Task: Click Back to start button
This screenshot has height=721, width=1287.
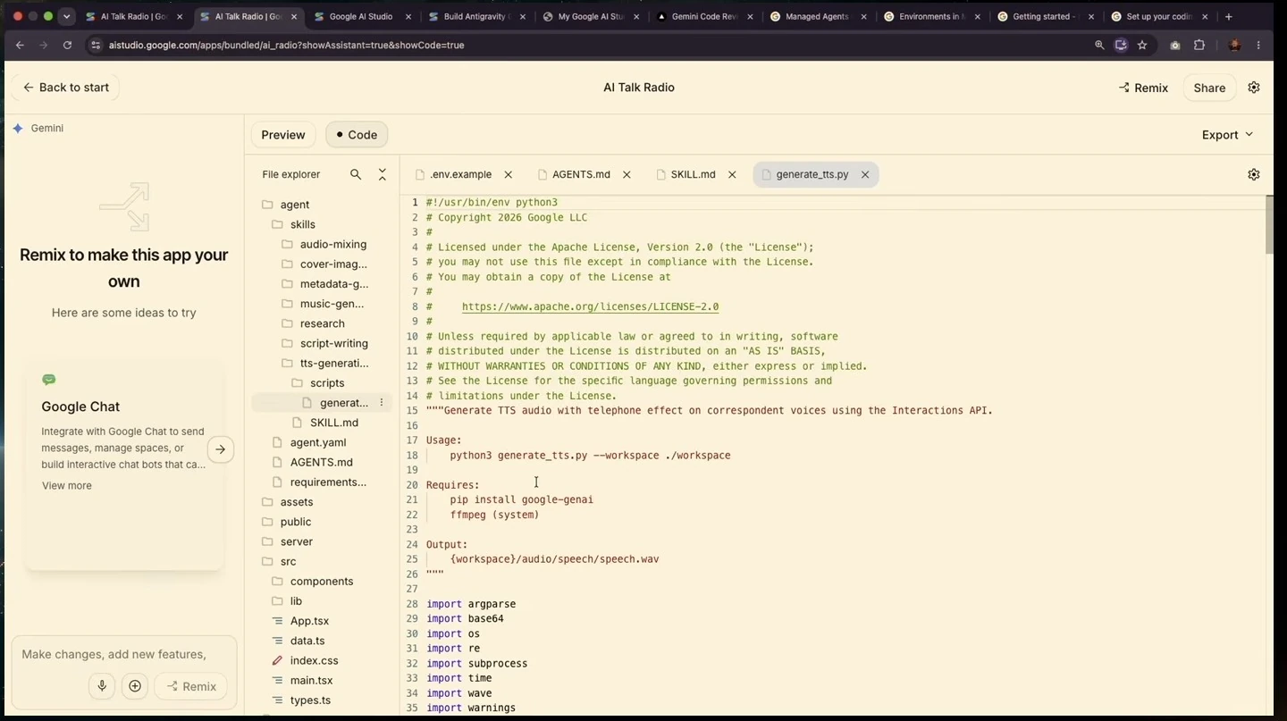Action: 65,88
